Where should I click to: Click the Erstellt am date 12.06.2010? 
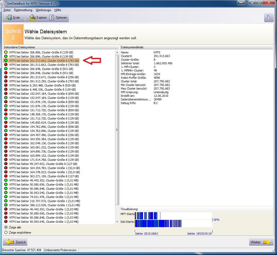(161, 96)
